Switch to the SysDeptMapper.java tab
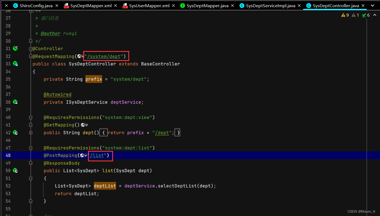Image resolution: width=380 pixels, height=216 pixels. coord(208,6)
